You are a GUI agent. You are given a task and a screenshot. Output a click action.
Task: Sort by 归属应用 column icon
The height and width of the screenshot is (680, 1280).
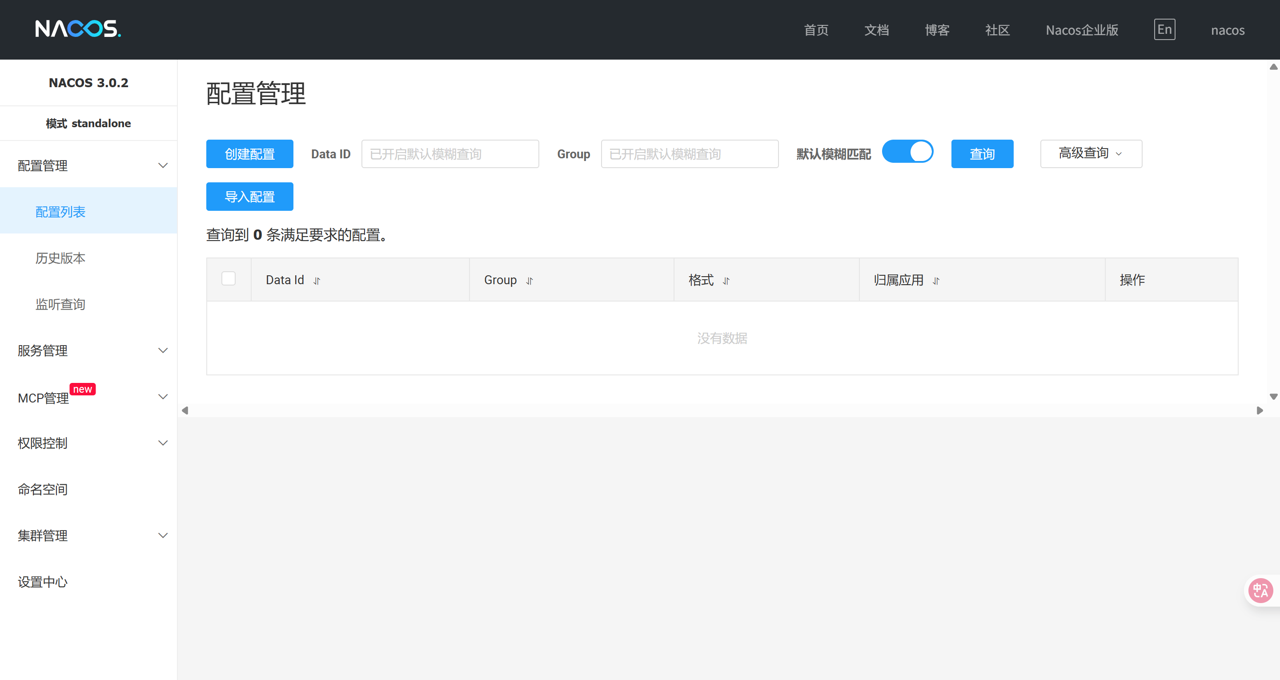click(936, 281)
